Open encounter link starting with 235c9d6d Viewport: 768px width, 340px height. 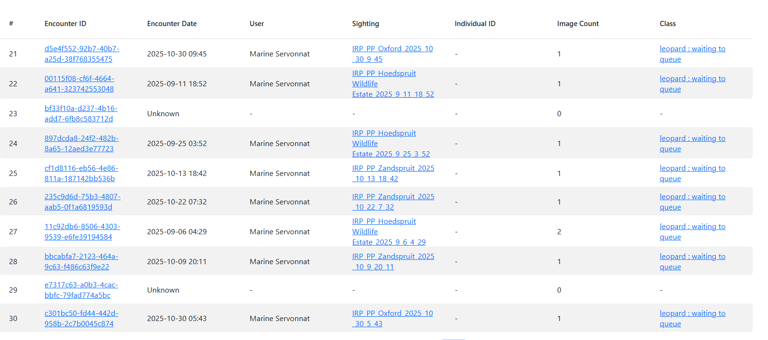tap(82, 197)
